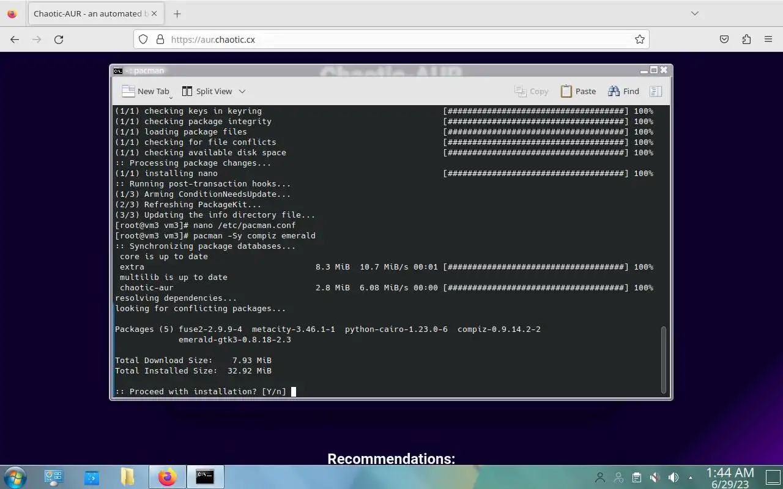The height and width of the screenshot is (489, 783).
Task: Open the clipboard tray icon
Action: point(637,477)
